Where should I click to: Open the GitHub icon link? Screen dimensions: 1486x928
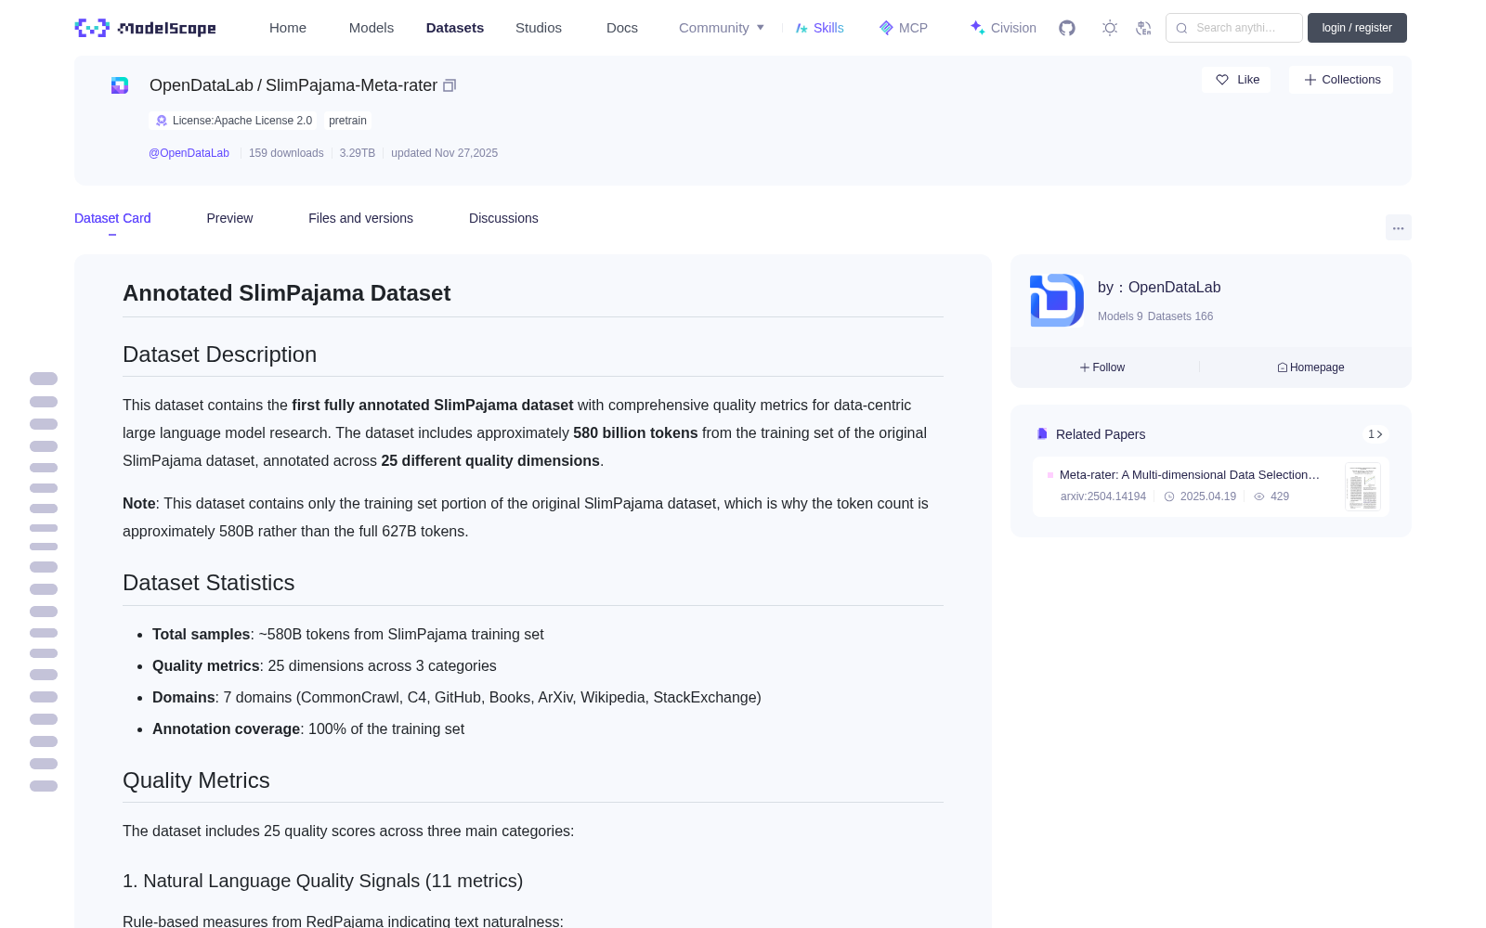coord(1067,28)
